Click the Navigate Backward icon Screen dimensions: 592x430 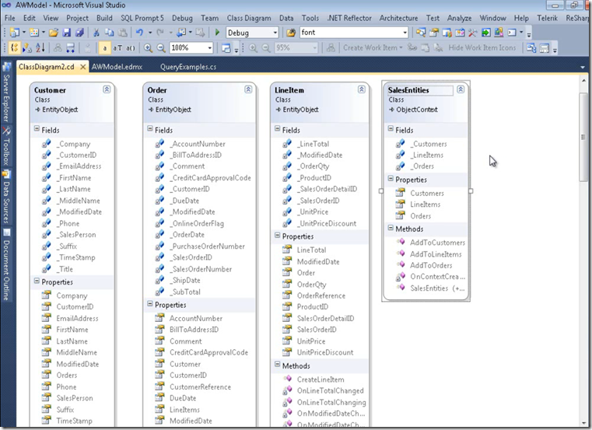click(180, 33)
